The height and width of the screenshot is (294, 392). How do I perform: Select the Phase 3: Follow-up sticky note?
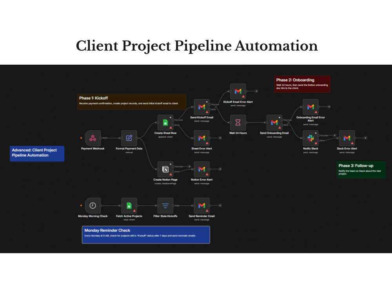[x=361, y=170]
